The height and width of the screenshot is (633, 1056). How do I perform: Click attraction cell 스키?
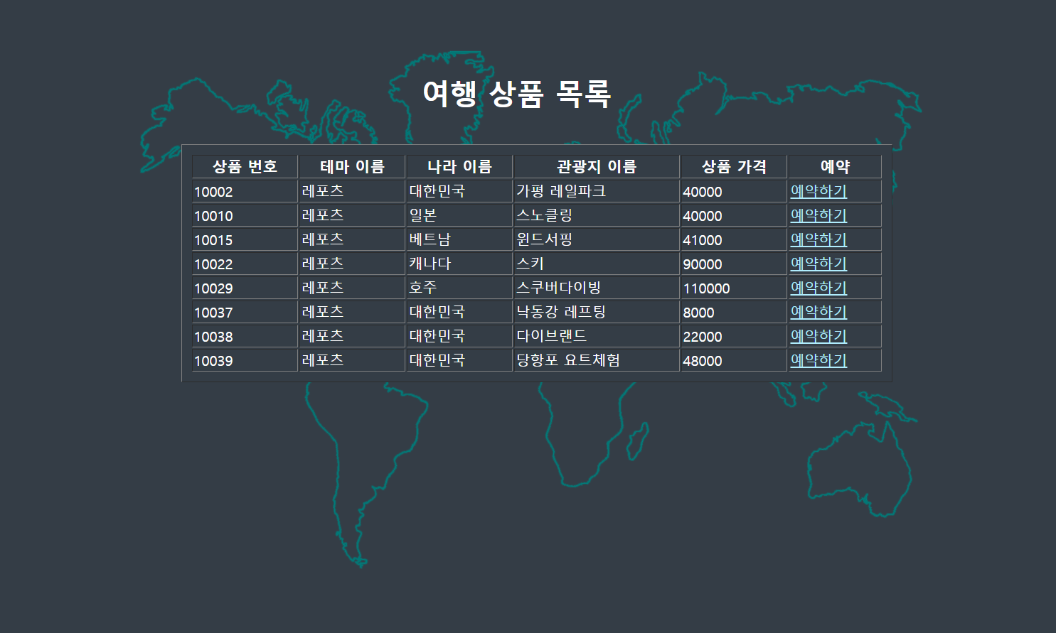click(597, 264)
